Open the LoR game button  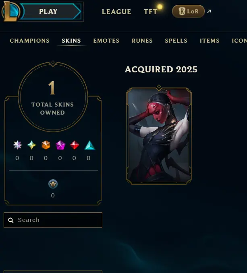(188, 11)
